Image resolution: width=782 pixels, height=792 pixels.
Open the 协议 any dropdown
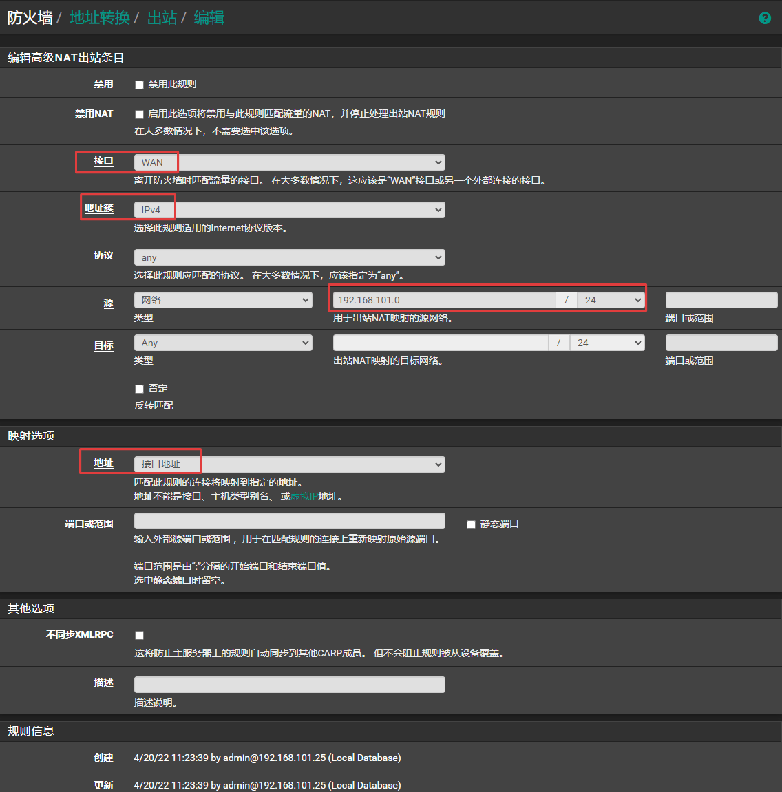click(x=289, y=257)
